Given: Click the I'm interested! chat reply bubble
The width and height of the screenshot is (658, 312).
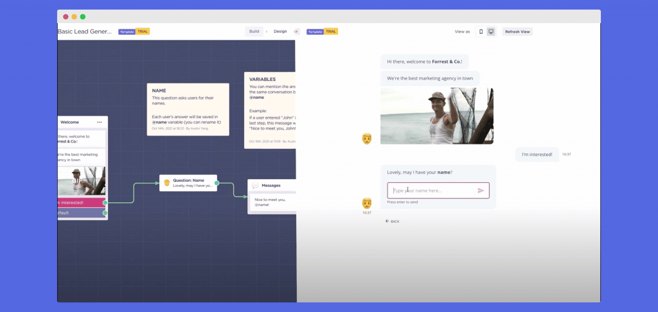Looking at the screenshot, I should point(537,154).
